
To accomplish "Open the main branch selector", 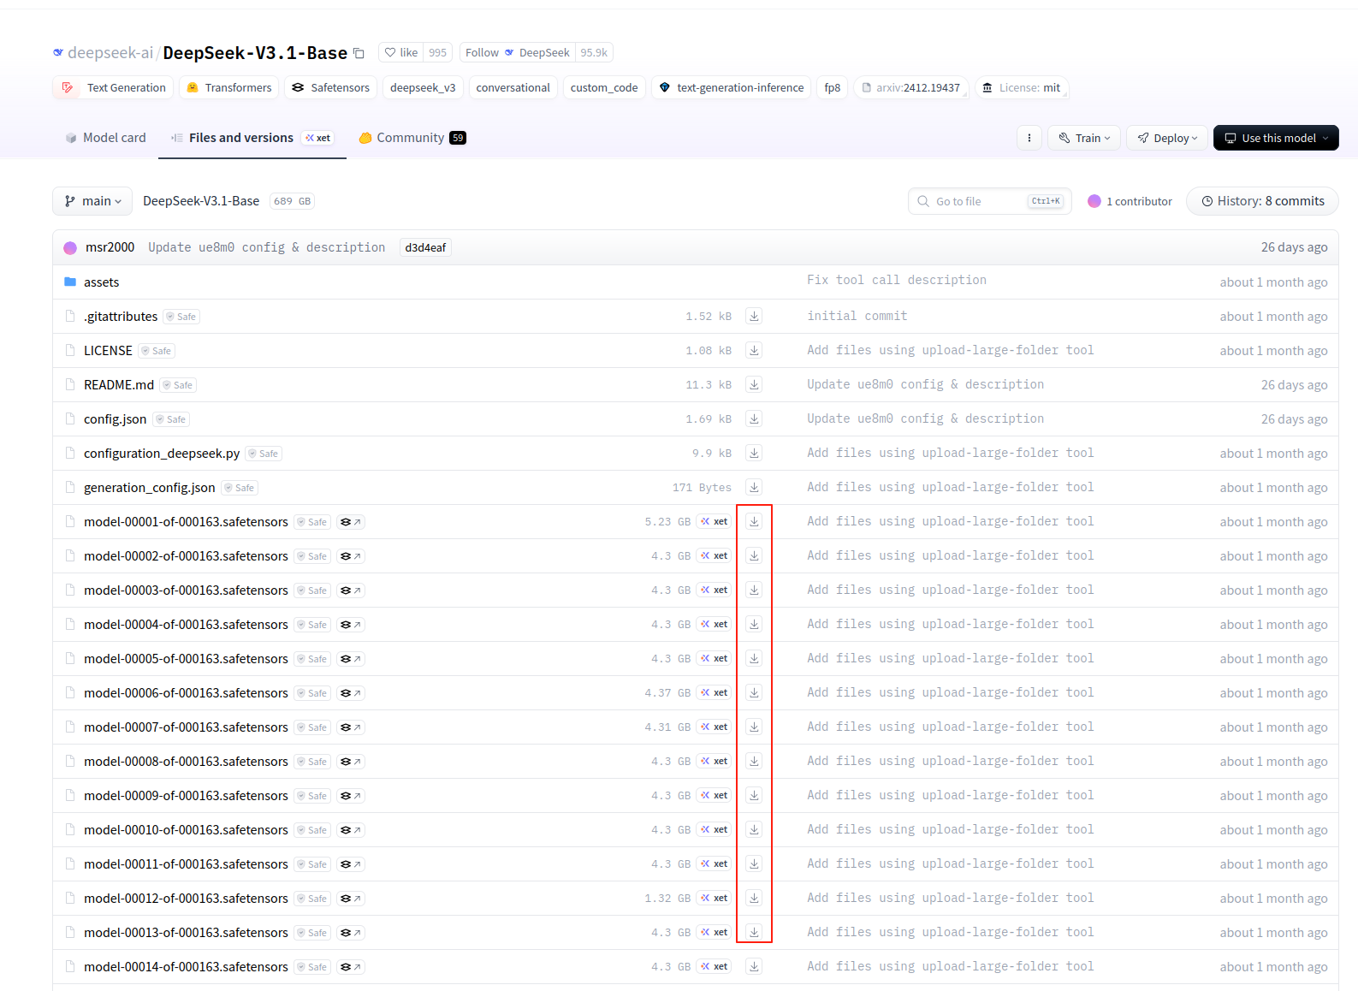I will (92, 201).
